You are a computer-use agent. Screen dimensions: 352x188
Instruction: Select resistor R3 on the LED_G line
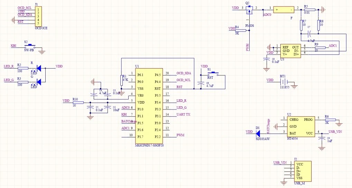(x=23, y=82)
